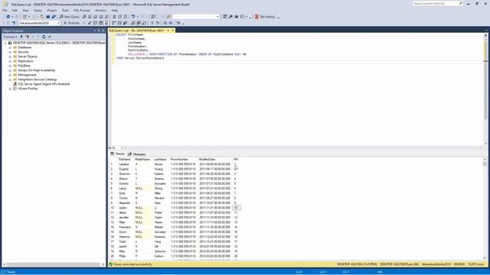Expand the Integration Services Catalogs node
Screen dimensions: 490x275
pyautogui.click(x=10, y=79)
